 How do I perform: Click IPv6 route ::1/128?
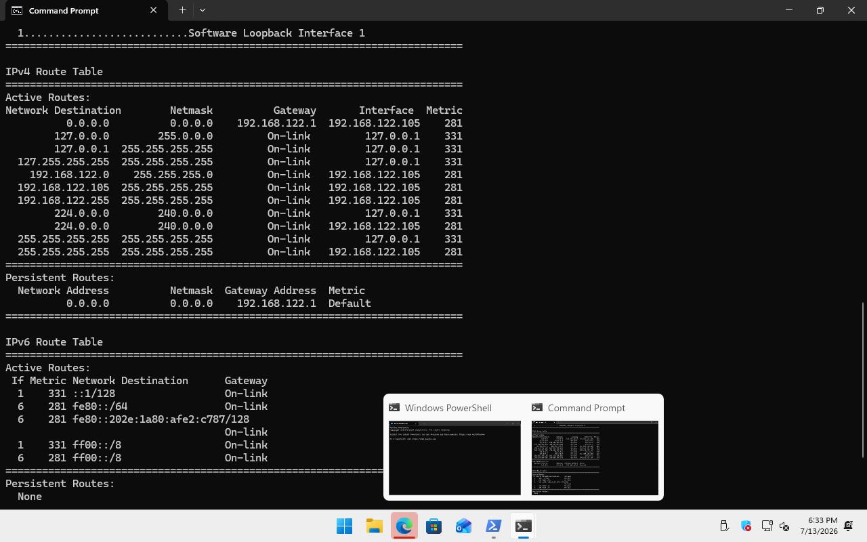(x=93, y=394)
